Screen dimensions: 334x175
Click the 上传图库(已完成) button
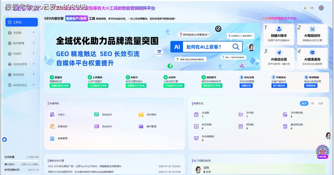click(x=98, y=86)
